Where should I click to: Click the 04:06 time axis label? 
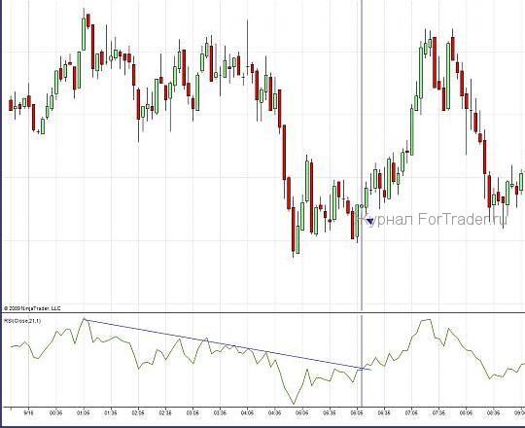(247, 413)
